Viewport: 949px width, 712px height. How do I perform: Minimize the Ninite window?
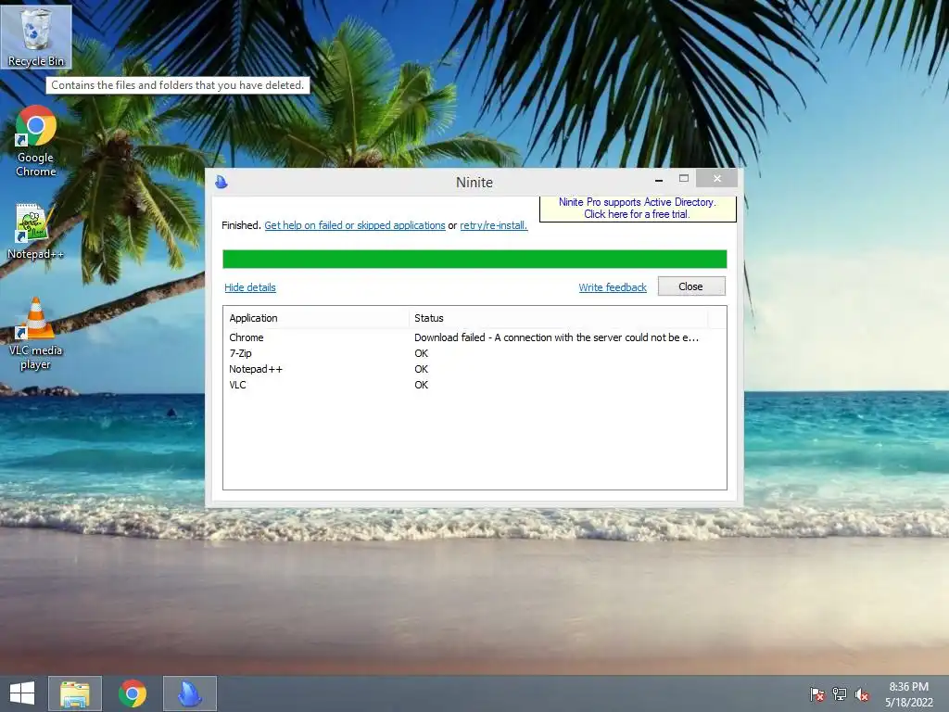659,179
